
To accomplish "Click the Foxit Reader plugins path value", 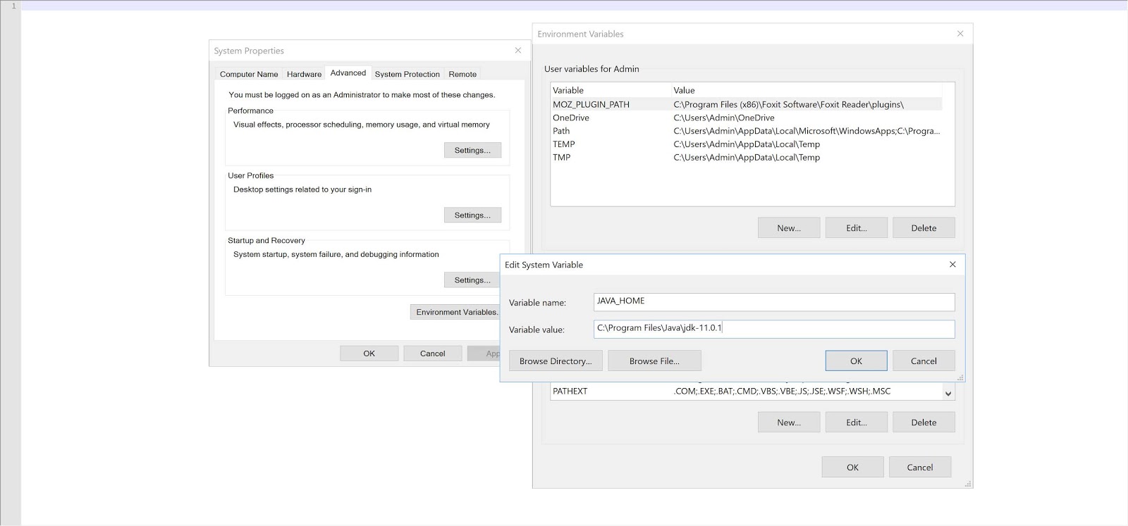I will pos(788,104).
